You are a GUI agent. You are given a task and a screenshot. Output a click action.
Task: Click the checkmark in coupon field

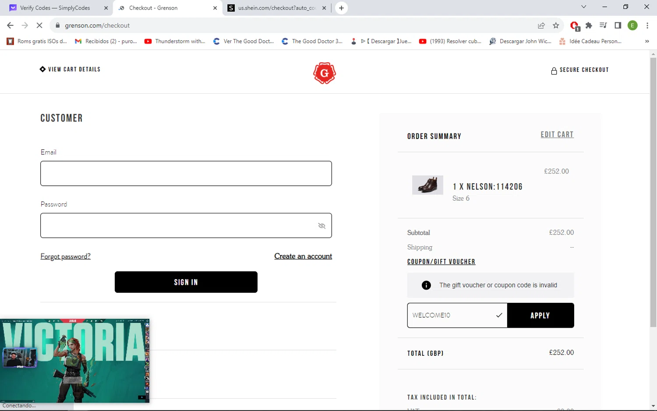click(499, 315)
